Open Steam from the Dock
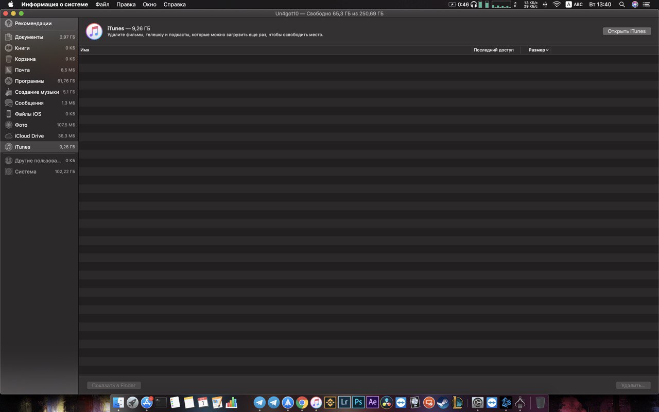The width and height of the screenshot is (659, 412). (443, 402)
